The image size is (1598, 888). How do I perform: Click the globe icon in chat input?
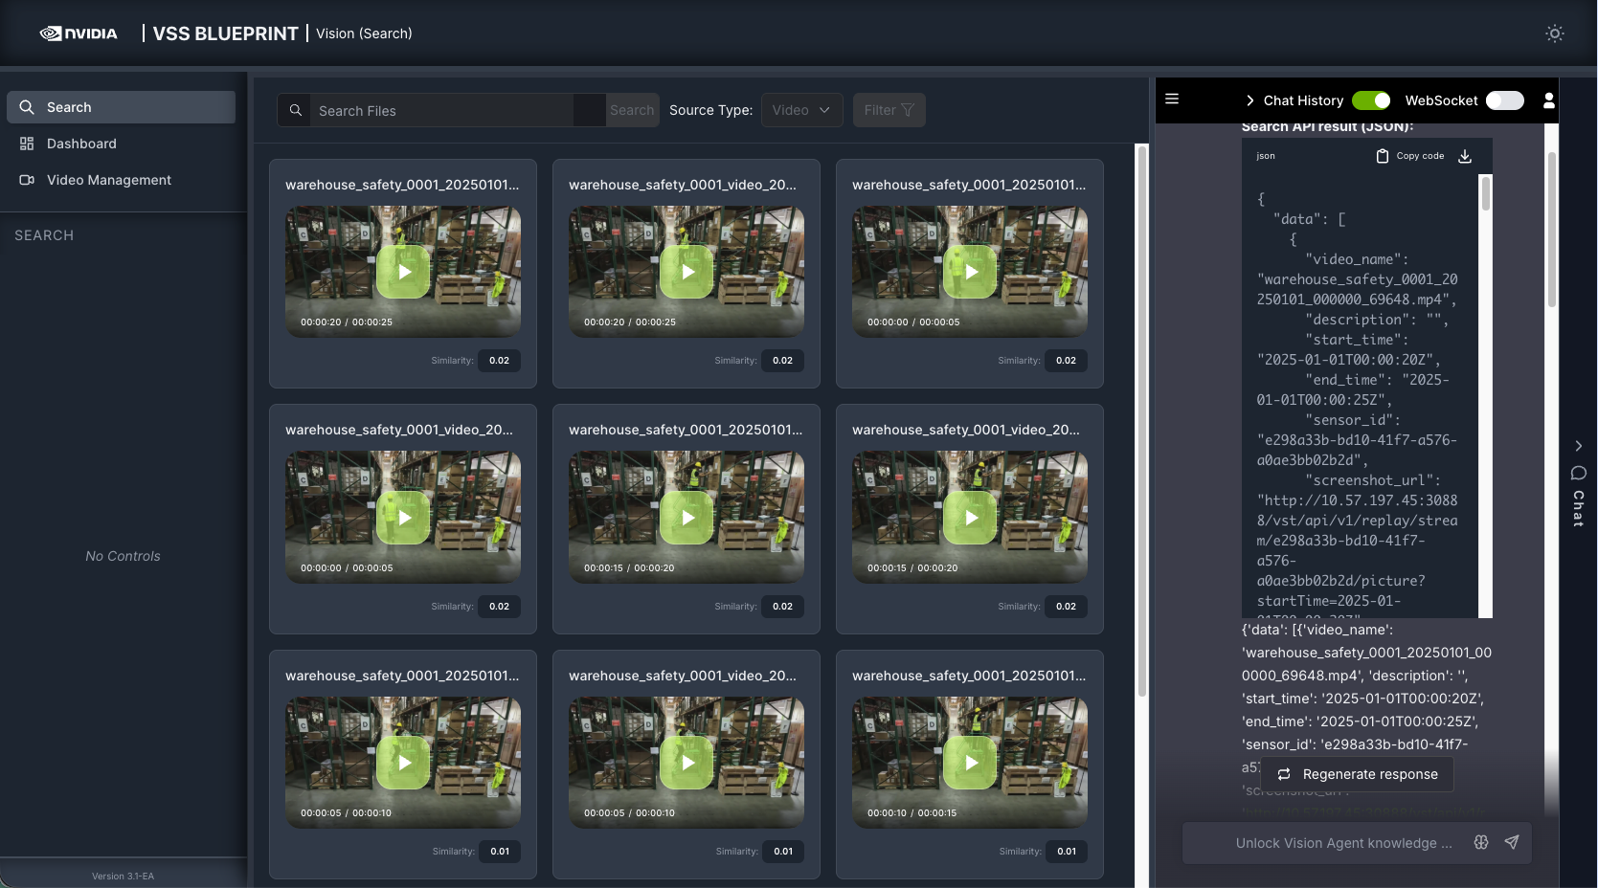click(1481, 842)
